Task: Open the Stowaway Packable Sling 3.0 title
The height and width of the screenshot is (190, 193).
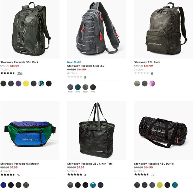Action: click(x=86, y=66)
